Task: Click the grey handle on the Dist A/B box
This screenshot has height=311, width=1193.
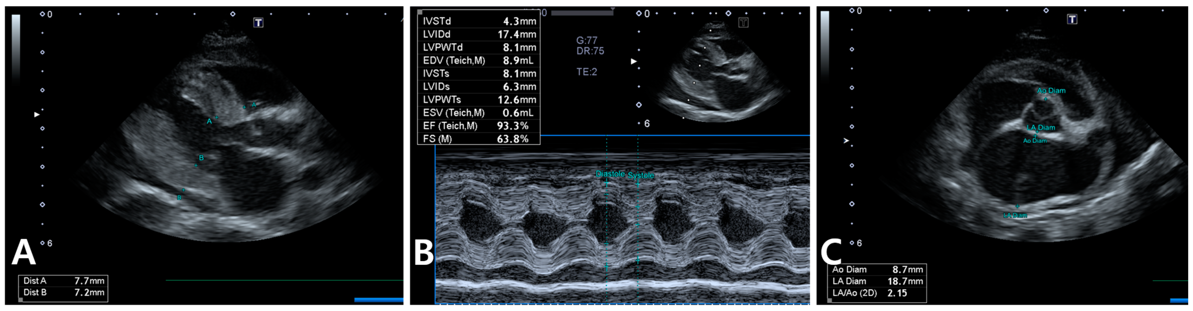Action: tap(20, 300)
